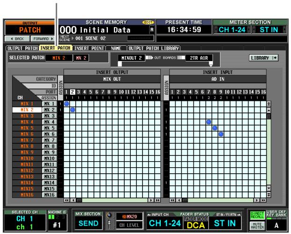
Task: Move Insert Output grid one column left
Action: coord(73,200)
